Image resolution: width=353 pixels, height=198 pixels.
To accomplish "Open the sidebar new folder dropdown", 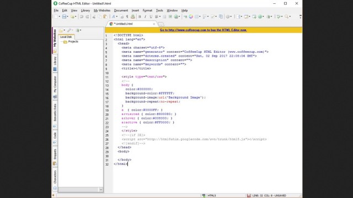I will pyautogui.click(x=65, y=30).
